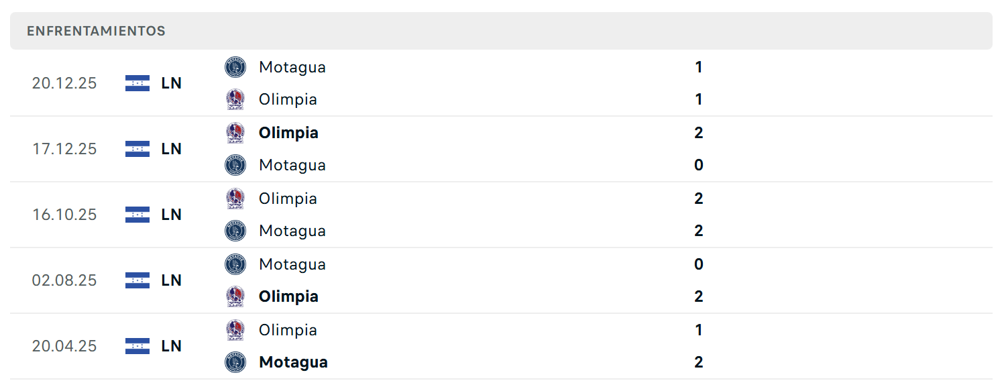Click the Honduras flag beside 20.12.25

click(137, 83)
